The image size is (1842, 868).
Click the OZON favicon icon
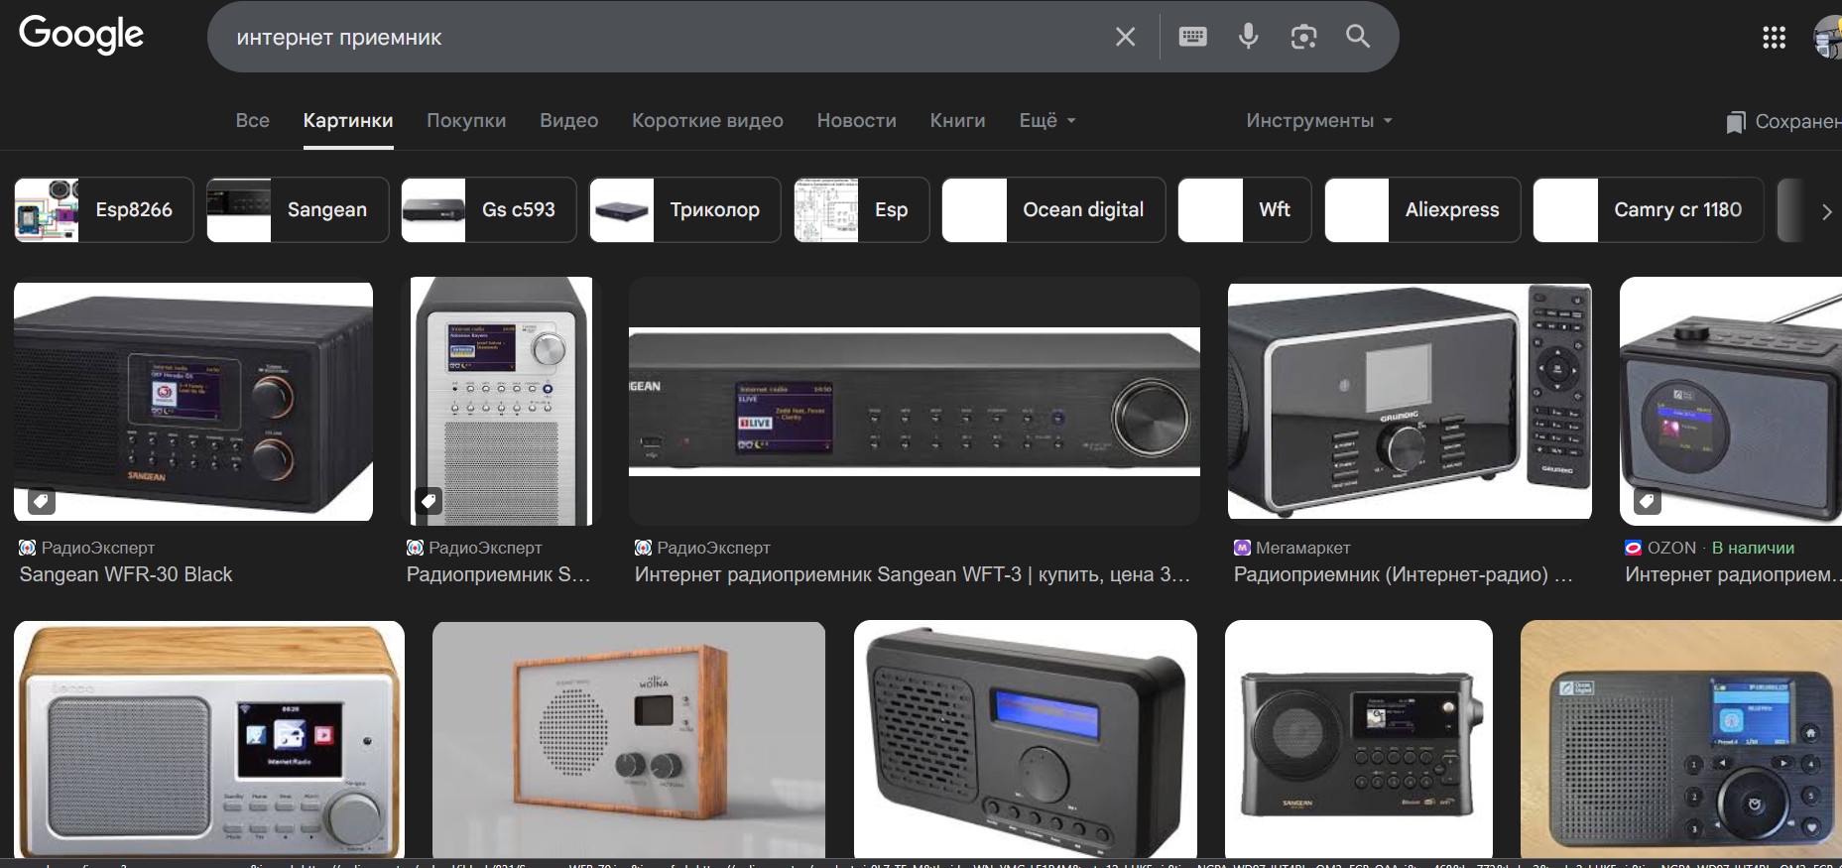pyautogui.click(x=1633, y=548)
